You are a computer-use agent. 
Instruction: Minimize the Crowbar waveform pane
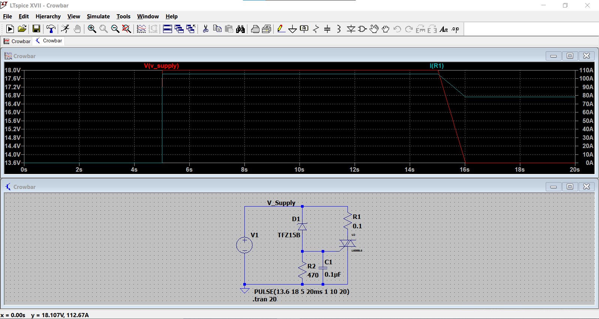(553, 56)
